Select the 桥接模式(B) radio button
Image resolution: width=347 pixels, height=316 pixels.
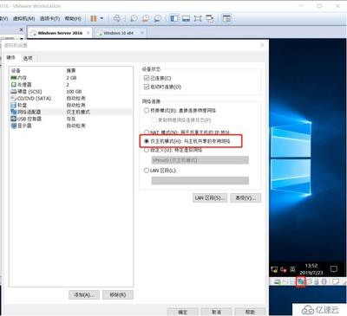(147, 110)
